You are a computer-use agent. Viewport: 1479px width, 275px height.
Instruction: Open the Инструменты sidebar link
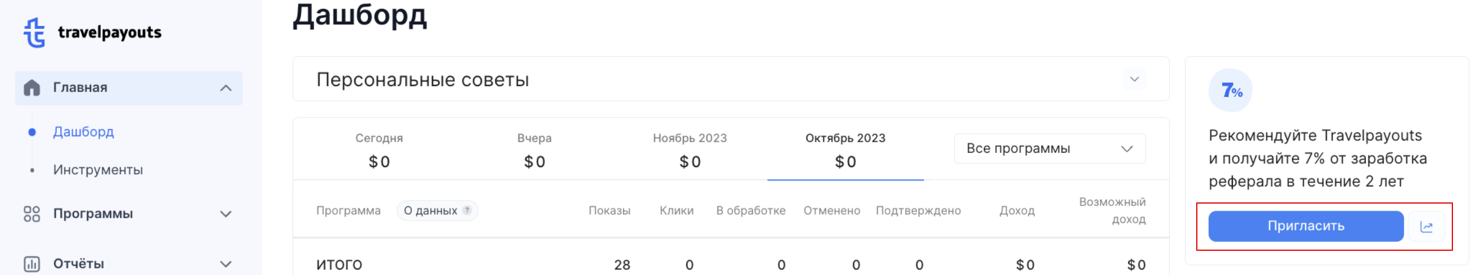pos(98,170)
